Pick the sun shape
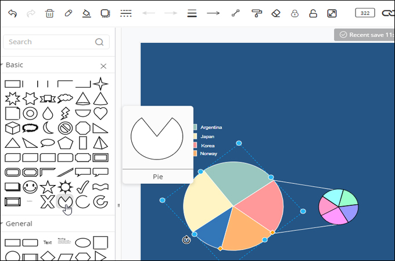Image resolution: width=395 pixels, height=261 pixels. (65, 187)
